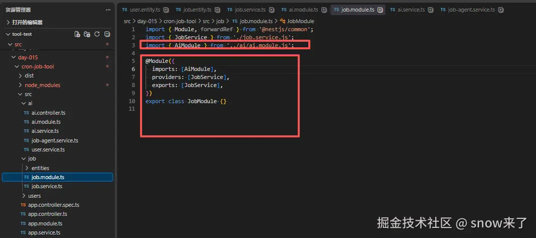Open user.service.ts in the explorer
Viewport: 536px width, 238px height.
coord(48,149)
